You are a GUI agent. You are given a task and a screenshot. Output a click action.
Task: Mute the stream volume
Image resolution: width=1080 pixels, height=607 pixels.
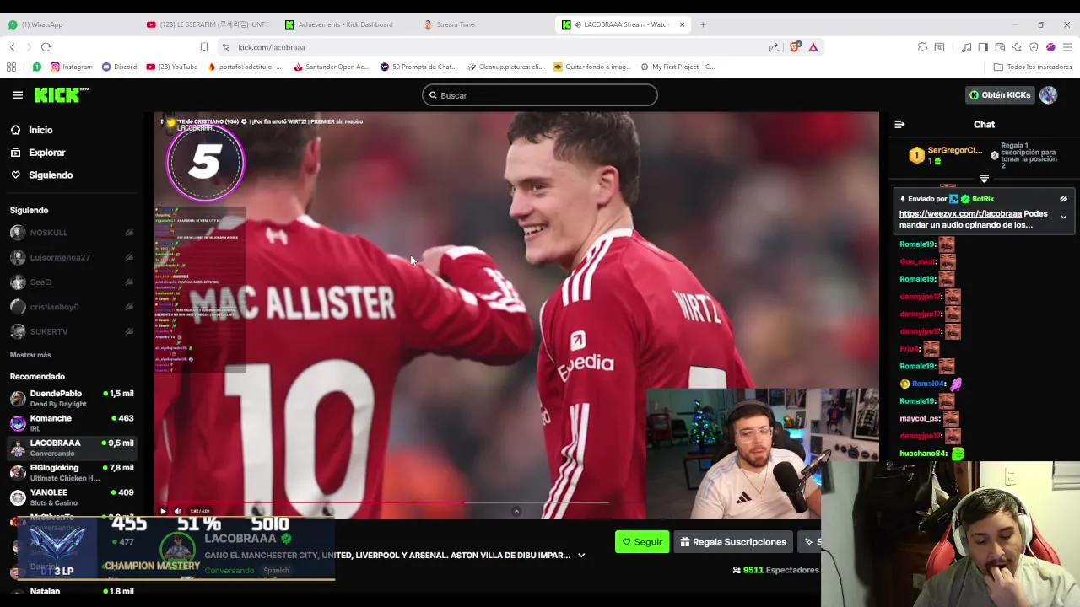tap(177, 511)
